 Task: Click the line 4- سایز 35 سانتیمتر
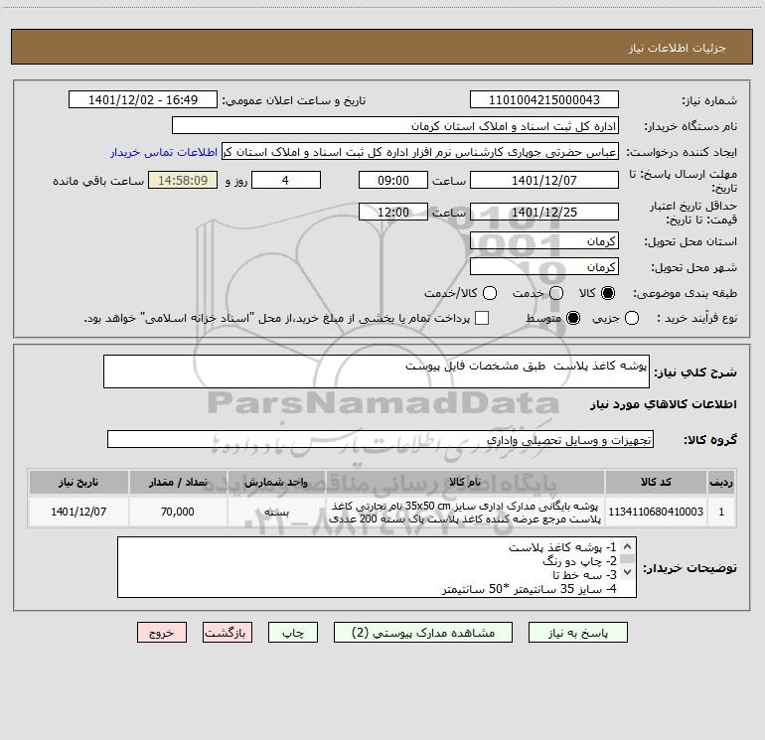tap(530, 589)
